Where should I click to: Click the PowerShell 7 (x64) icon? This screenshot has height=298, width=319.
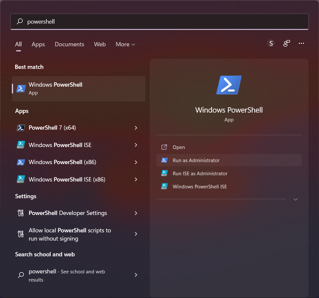point(21,128)
